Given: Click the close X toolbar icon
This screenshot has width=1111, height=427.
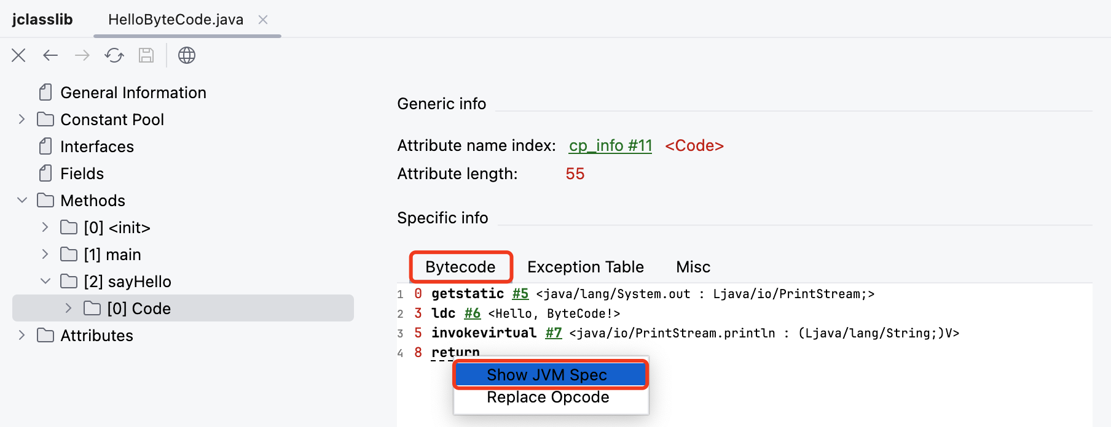Looking at the screenshot, I should pos(18,55).
